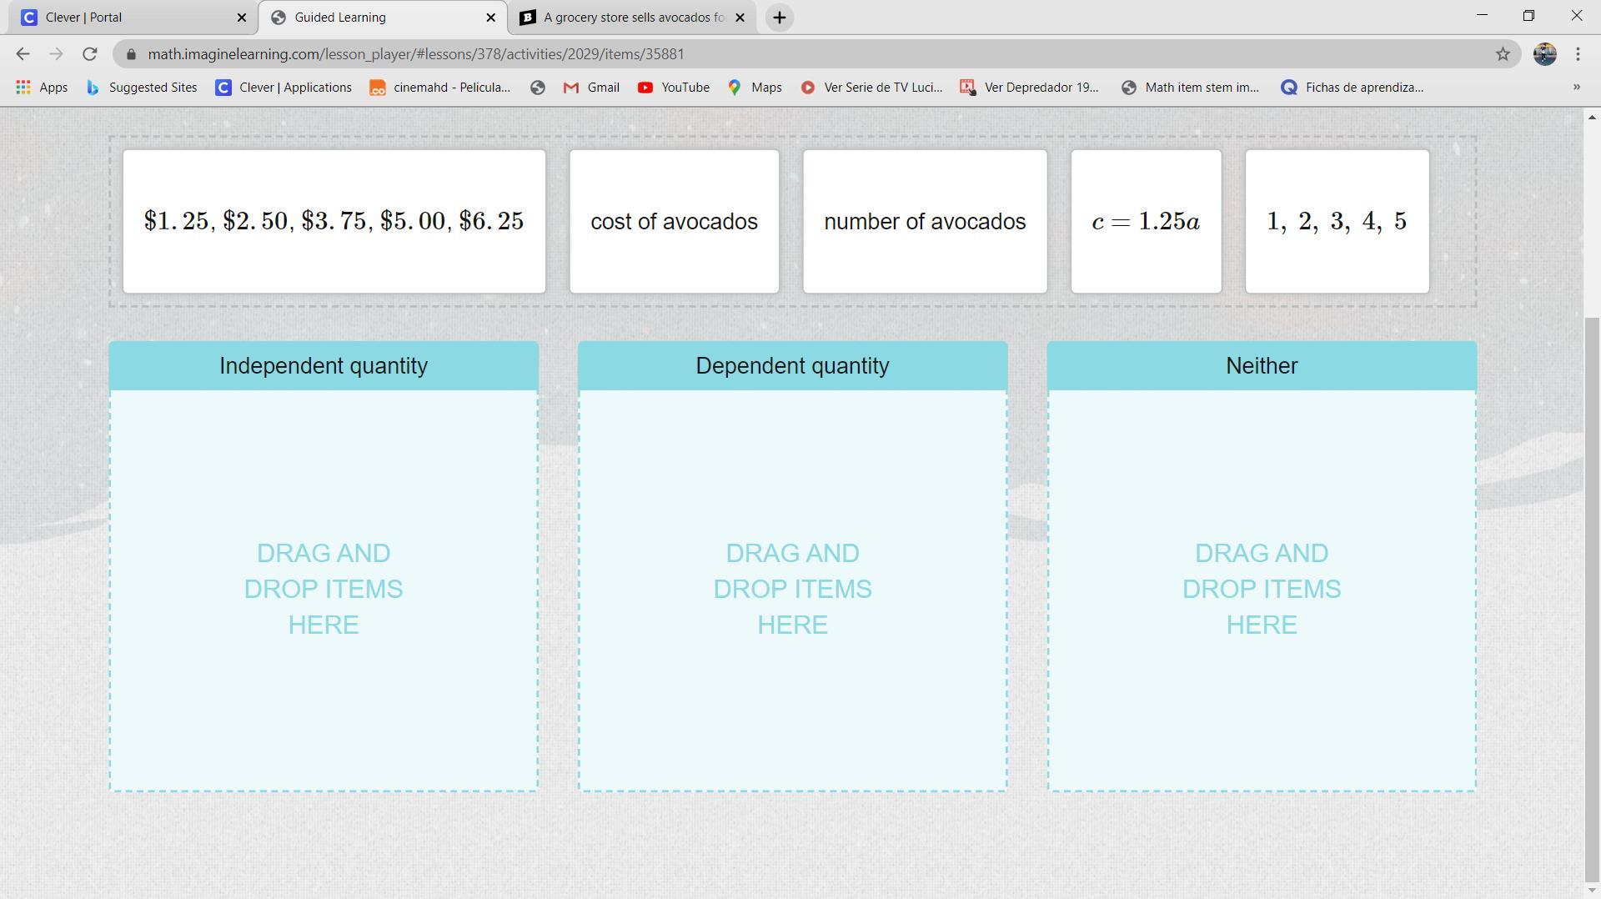The height and width of the screenshot is (899, 1601).
Task: Click the Dependent quantity header
Action: 793,366
